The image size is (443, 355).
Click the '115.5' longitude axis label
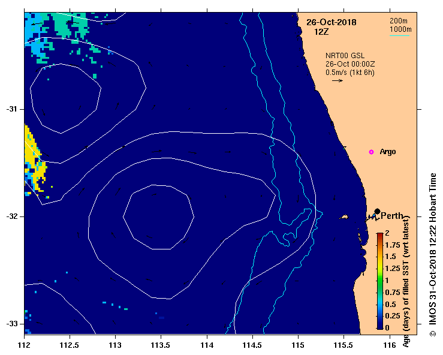(x=343, y=345)
